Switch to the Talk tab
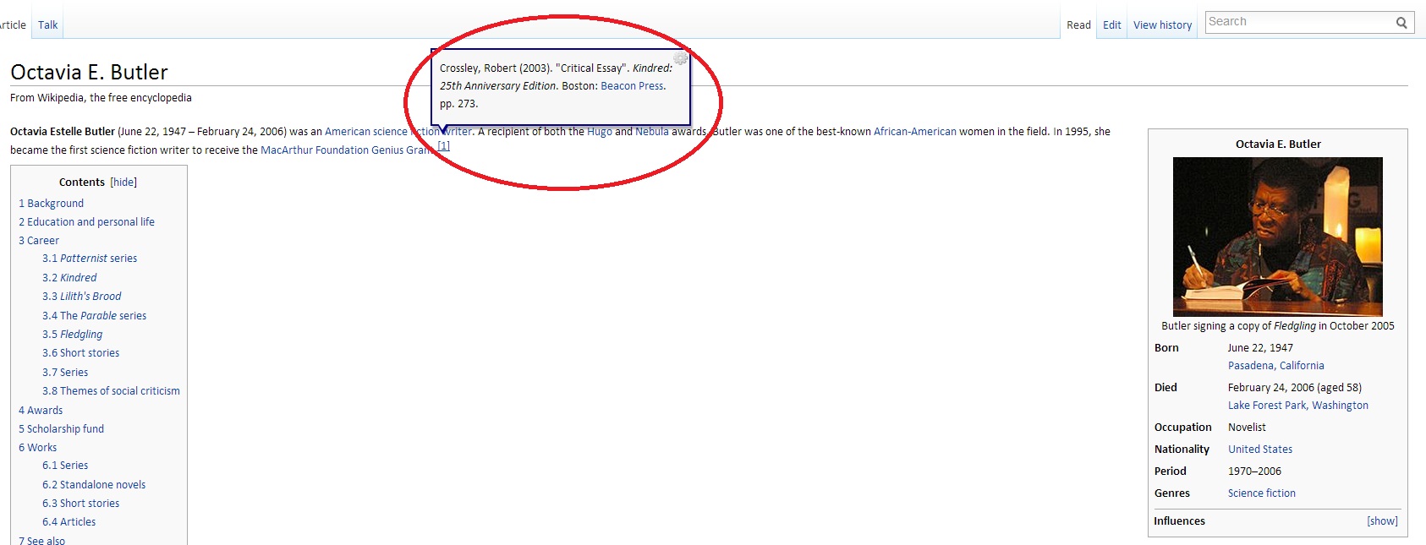The width and height of the screenshot is (1426, 545). tap(48, 25)
